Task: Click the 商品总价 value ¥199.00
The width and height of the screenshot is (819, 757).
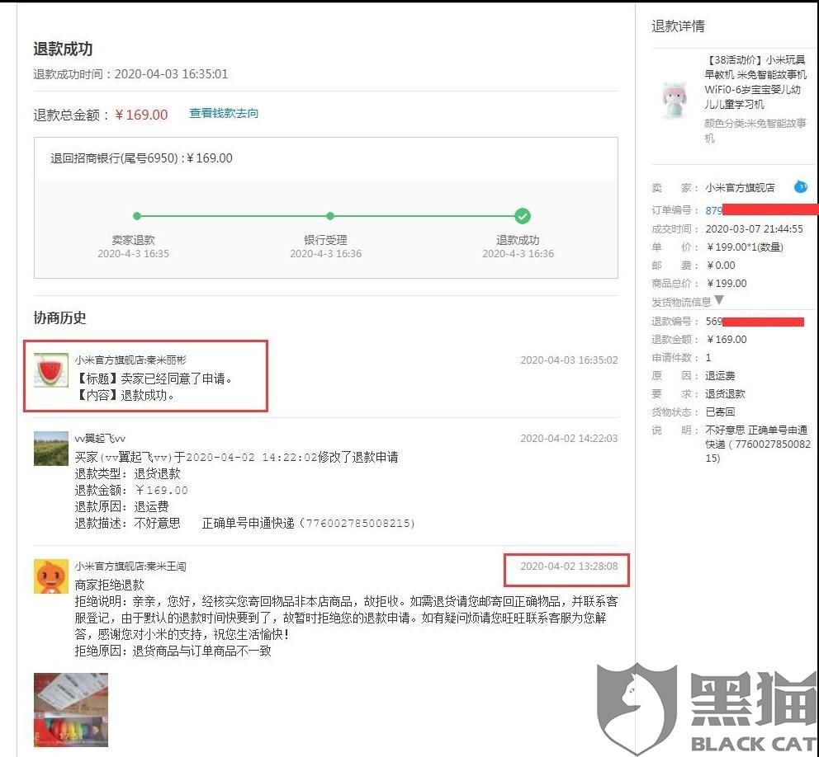Action: click(727, 284)
